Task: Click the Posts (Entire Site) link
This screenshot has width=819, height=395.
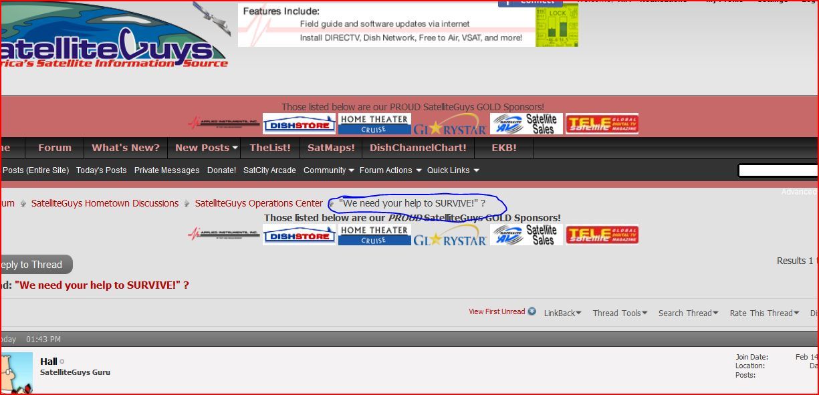Action: tap(35, 170)
